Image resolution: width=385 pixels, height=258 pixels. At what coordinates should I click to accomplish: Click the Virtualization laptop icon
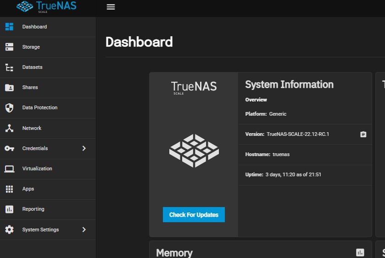click(9, 169)
